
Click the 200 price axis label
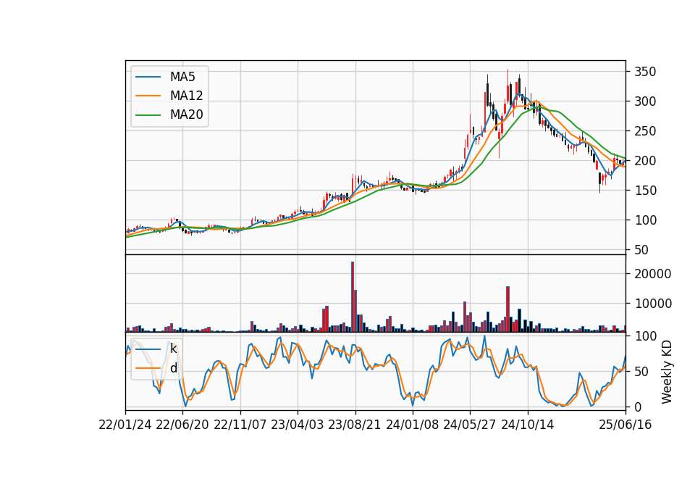(645, 161)
